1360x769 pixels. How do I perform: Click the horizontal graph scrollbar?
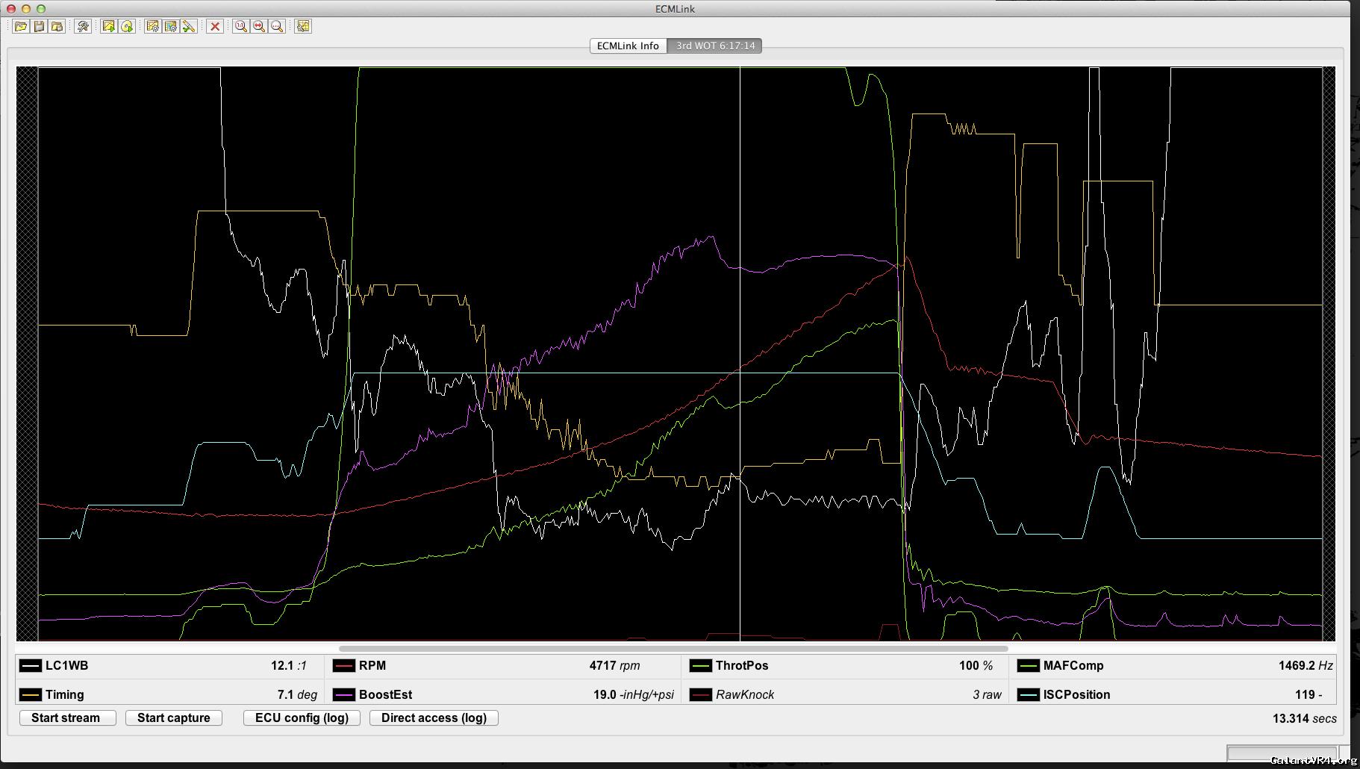click(673, 648)
